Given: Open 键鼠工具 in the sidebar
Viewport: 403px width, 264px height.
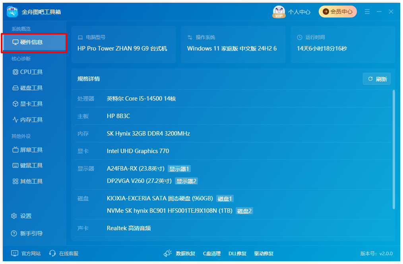Looking at the screenshot, I should [27, 165].
